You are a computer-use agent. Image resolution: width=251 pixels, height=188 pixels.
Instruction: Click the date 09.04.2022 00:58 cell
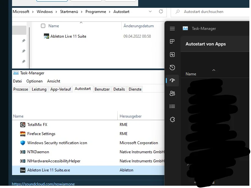tap(137, 36)
